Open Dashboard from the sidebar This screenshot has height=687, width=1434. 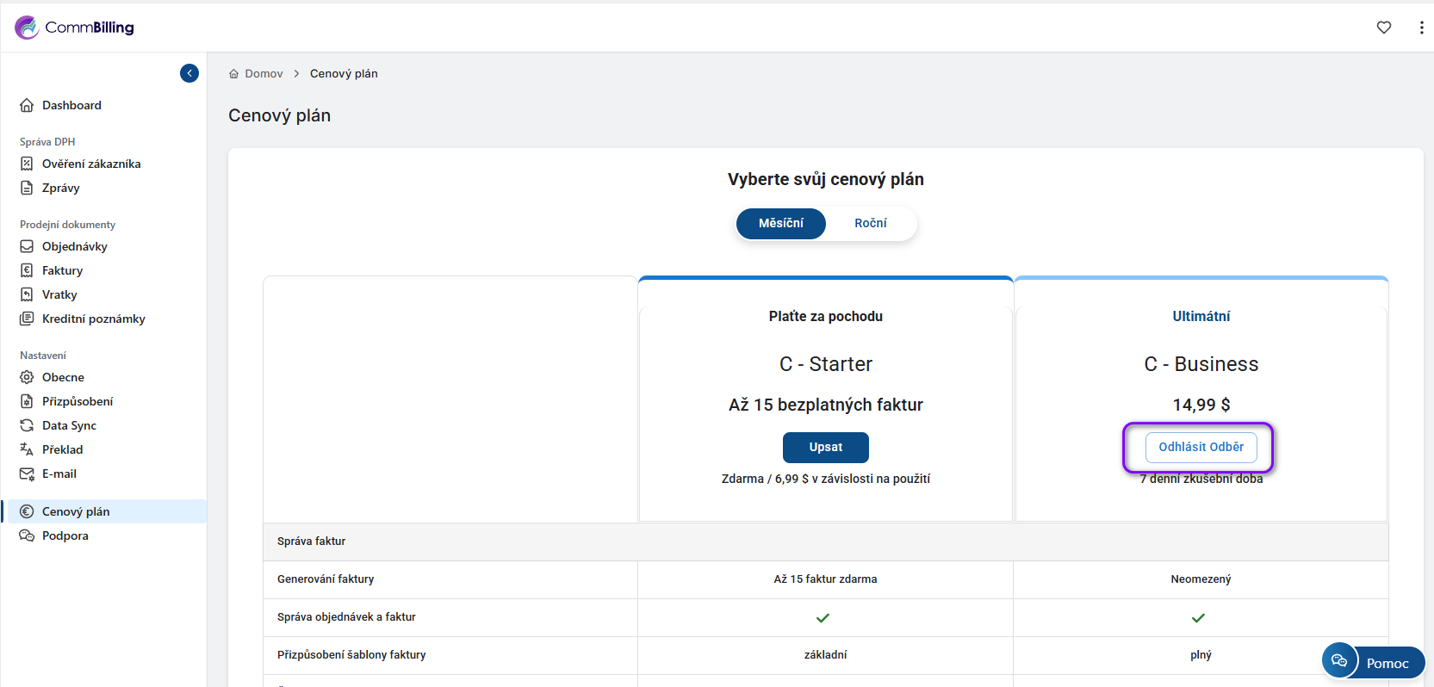71,105
